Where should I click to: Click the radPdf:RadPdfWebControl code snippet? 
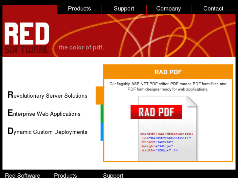pyautogui.click(x=167, y=142)
